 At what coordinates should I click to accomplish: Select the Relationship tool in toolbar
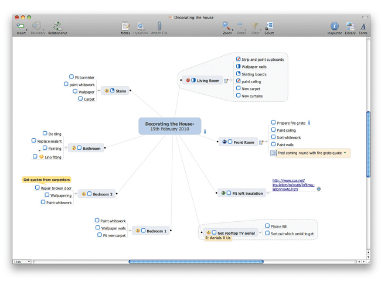[x=57, y=26]
